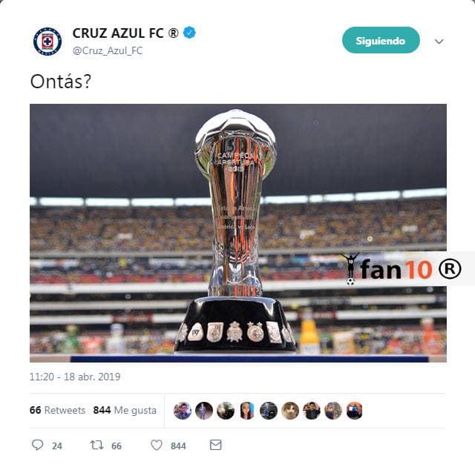Open the cat avatar among likers

pyautogui.click(x=290, y=411)
